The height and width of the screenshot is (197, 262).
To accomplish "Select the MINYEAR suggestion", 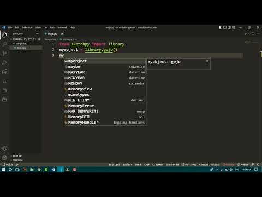I will [105, 78].
